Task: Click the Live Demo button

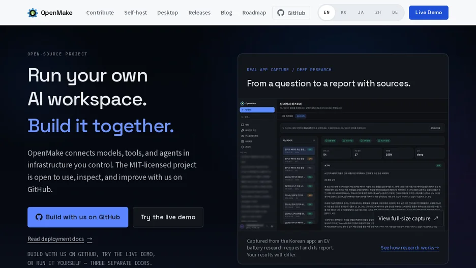Action: (428, 12)
